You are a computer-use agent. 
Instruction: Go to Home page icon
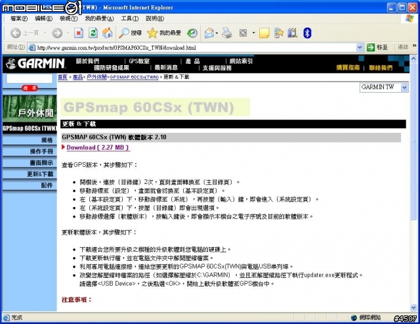108,33
